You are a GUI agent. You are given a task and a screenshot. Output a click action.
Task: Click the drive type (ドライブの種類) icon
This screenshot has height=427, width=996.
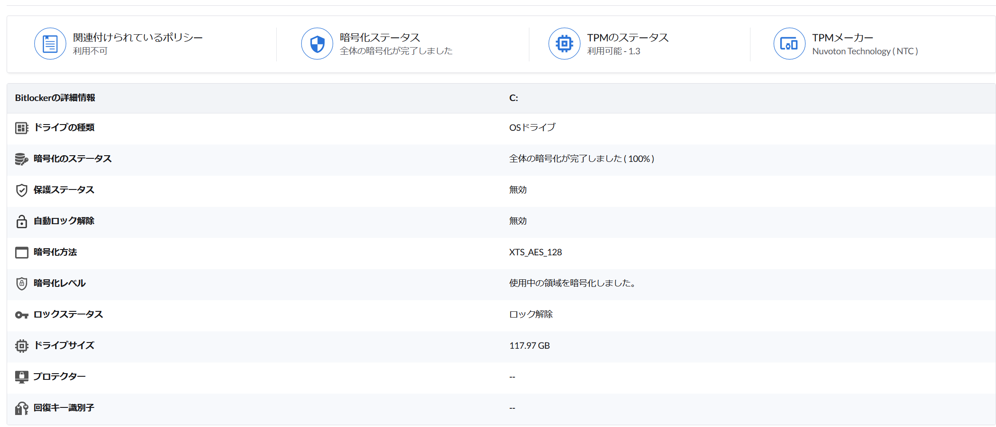click(x=21, y=128)
